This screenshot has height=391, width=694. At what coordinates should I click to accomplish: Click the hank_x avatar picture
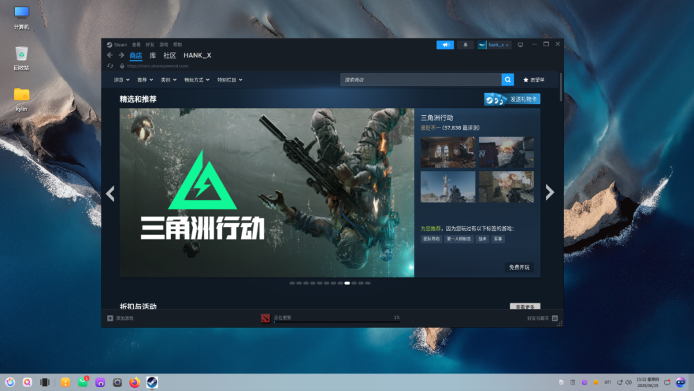(482, 45)
